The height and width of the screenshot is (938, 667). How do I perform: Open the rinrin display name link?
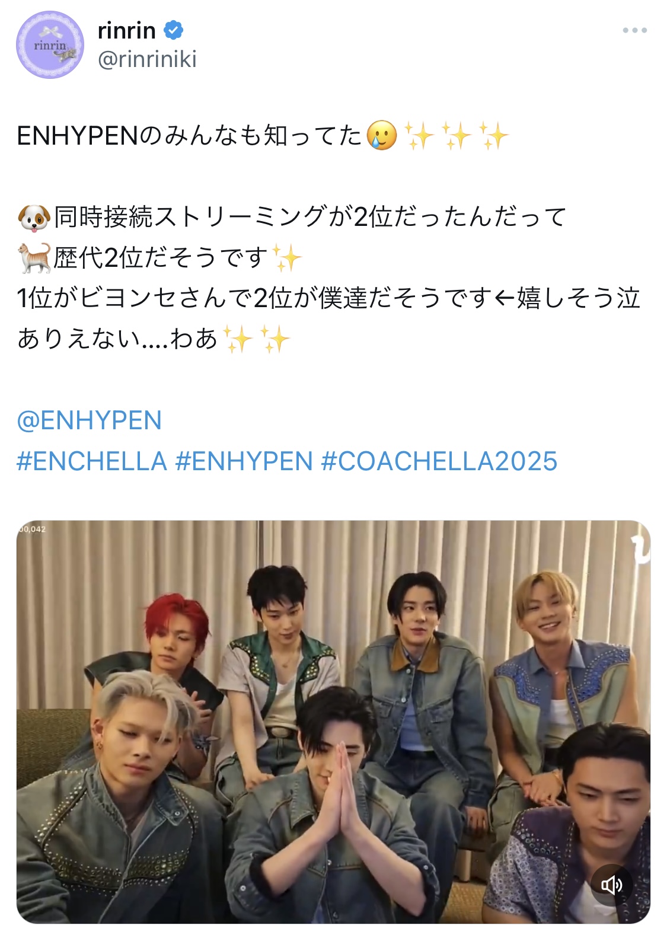[x=127, y=30]
